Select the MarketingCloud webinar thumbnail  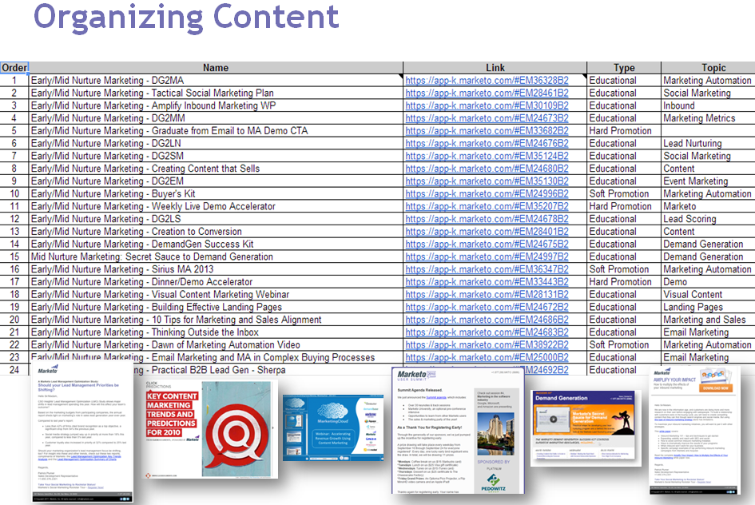(333, 427)
